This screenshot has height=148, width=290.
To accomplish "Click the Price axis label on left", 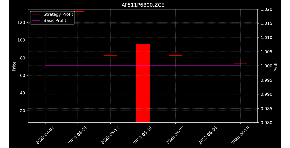I will [14, 66].
